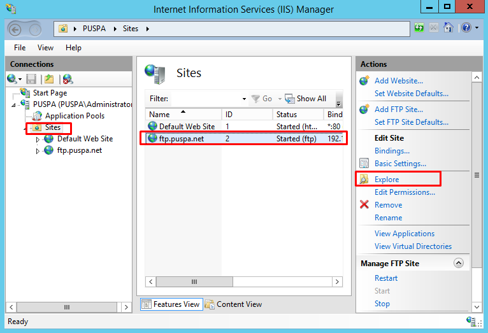Click Delete Connection icon in Connections toolbar
The image size is (488, 333).
(68, 79)
